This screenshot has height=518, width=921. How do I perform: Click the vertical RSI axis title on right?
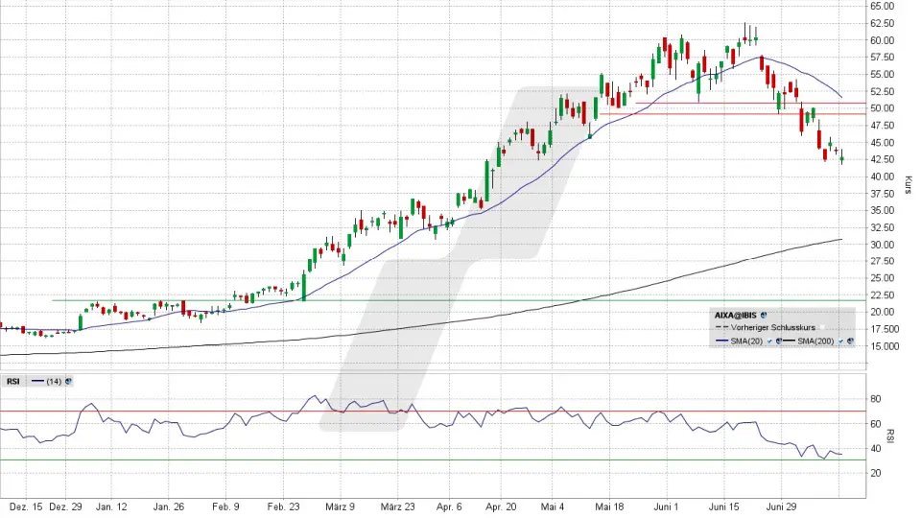[891, 436]
